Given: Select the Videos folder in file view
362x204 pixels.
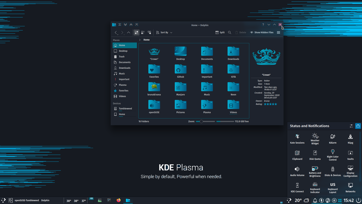Looking at the screenshot, I should [233, 107].
